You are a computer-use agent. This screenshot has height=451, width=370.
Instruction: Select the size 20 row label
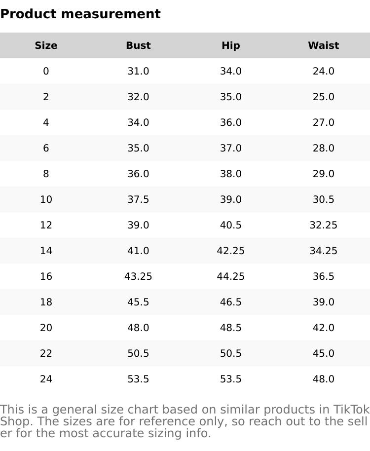(46, 328)
